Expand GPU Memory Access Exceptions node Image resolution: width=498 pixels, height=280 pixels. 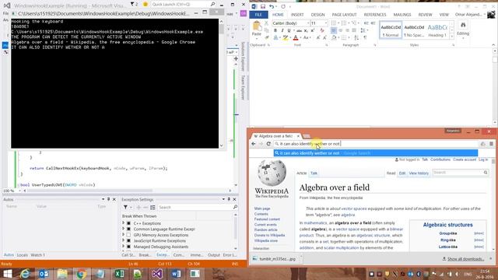coord(123,235)
